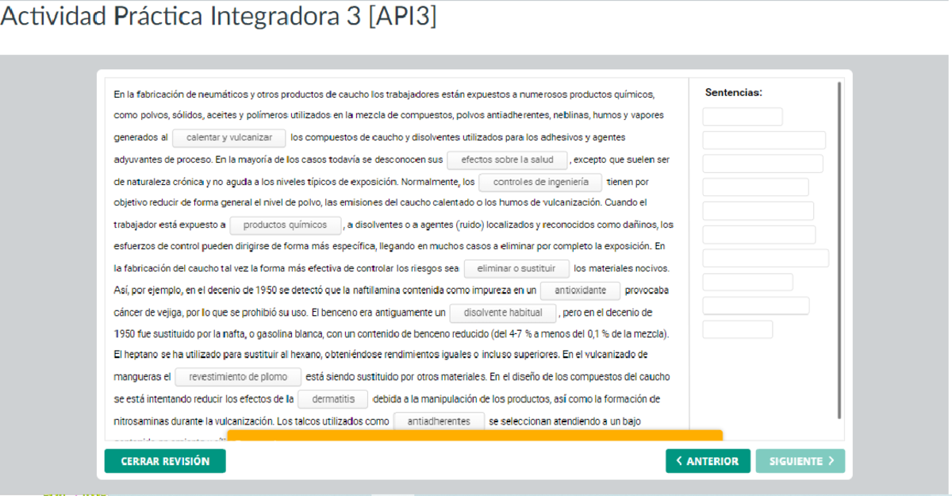Click the left chevron on the ANTERIOR button
Viewport: 952px width, 496px height.
679,461
